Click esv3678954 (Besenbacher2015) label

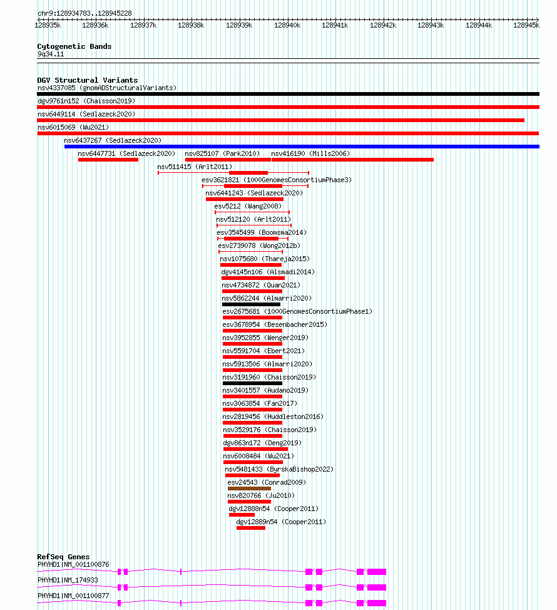(274, 325)
